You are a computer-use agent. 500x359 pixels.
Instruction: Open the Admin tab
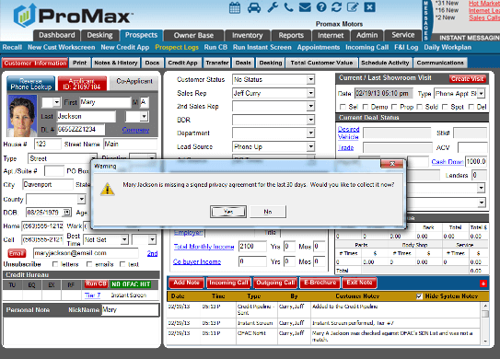click(x=366, y=35)
